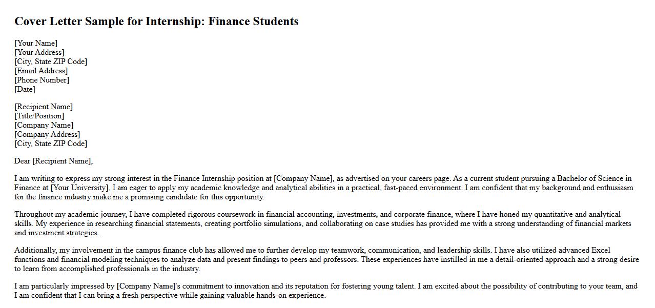
Task: Click [Company Name] in the recipient block
Action: 44,125
